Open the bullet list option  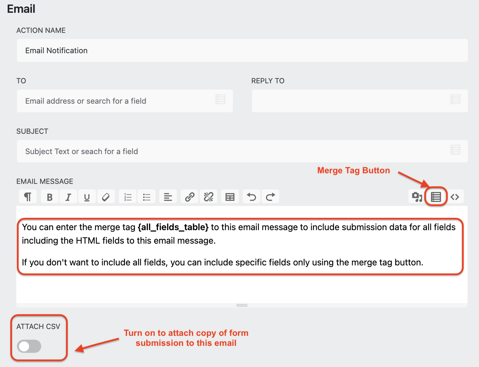point(146,196)
